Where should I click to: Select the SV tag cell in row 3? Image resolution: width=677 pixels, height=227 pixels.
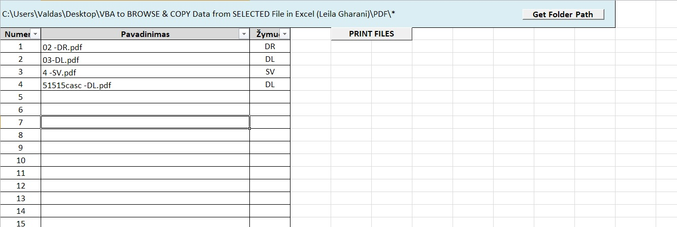270,72
